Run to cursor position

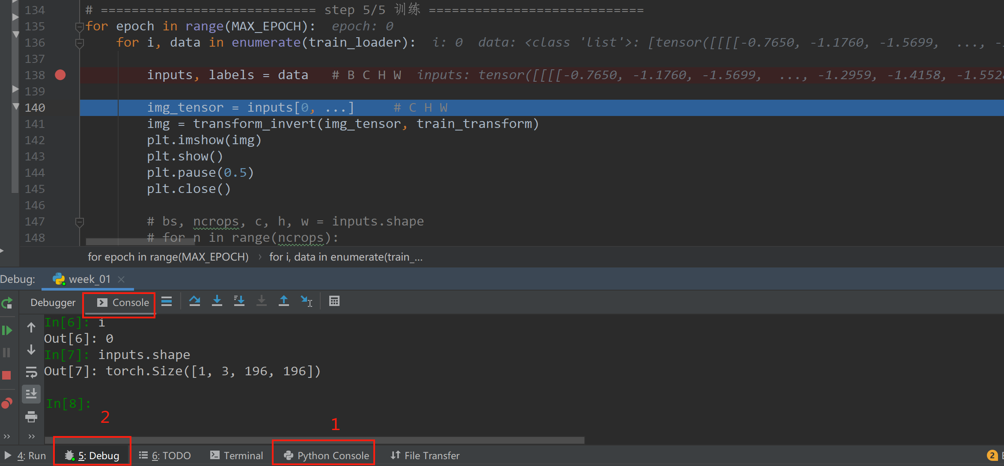(306, 302)
